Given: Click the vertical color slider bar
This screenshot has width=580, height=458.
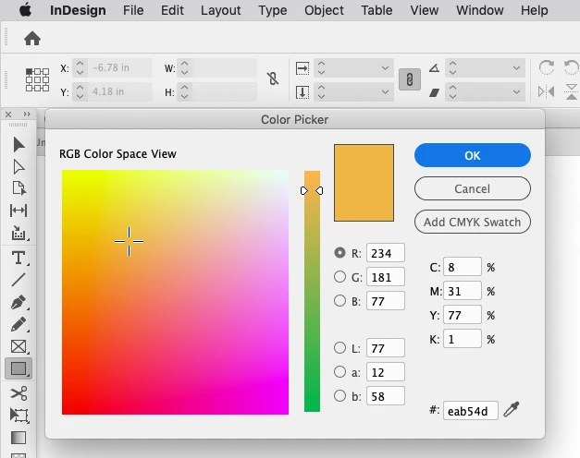Looking at the screenshot, I should [x=312, y=291].
